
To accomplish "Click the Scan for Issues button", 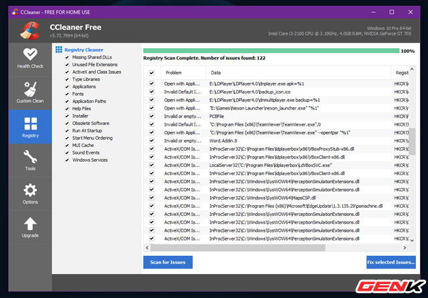I will coord(168,262).
